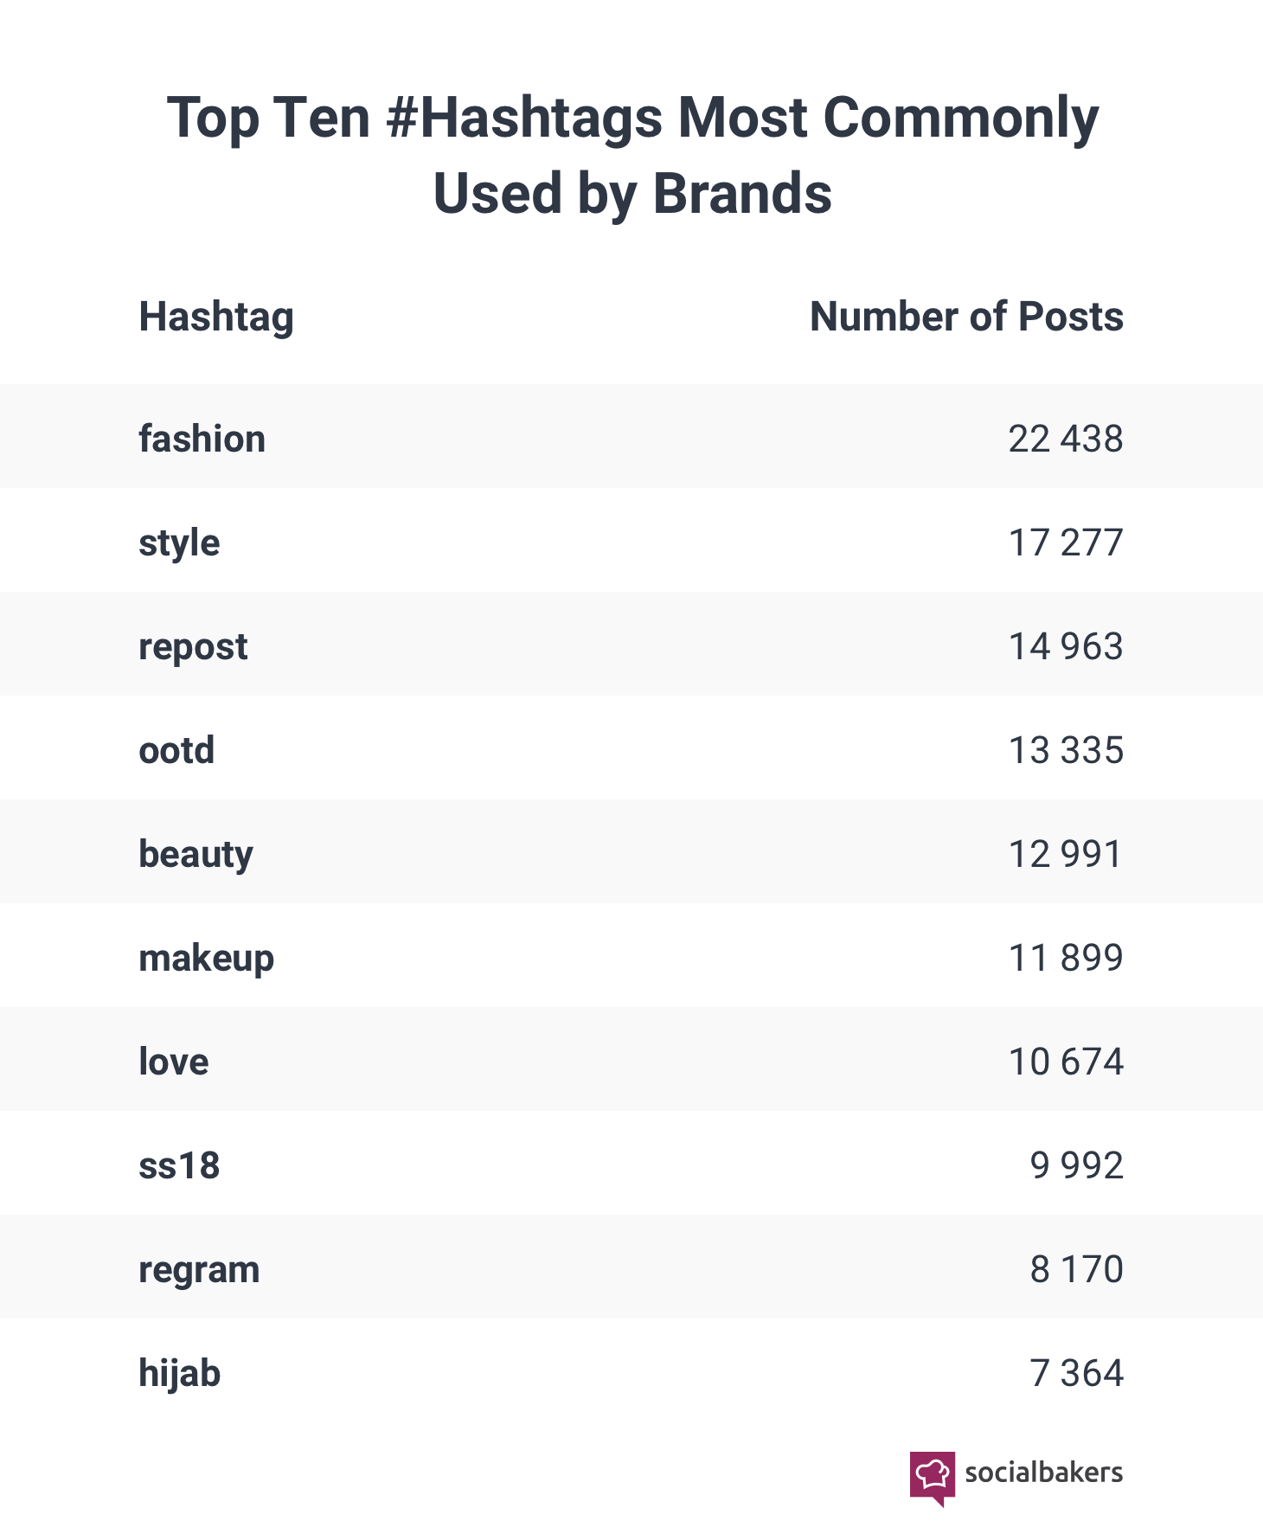This screenshot has height=1540, width=1263.
Task: Select the 9 992 post count
Action: coord(1076,1165)
